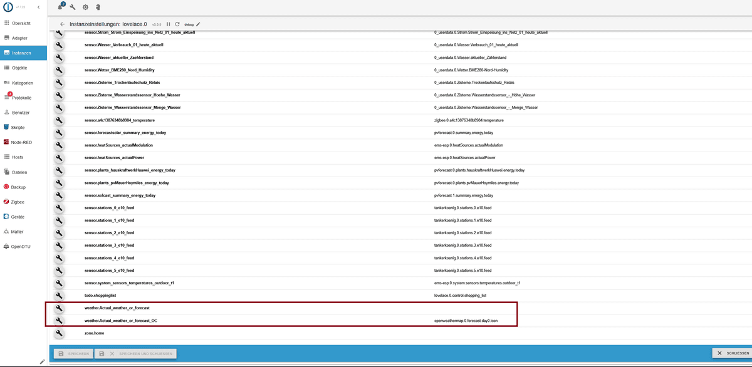Click wrench for sensor.plants_pvMauerHoymiles_energy_today

(58, 183)
